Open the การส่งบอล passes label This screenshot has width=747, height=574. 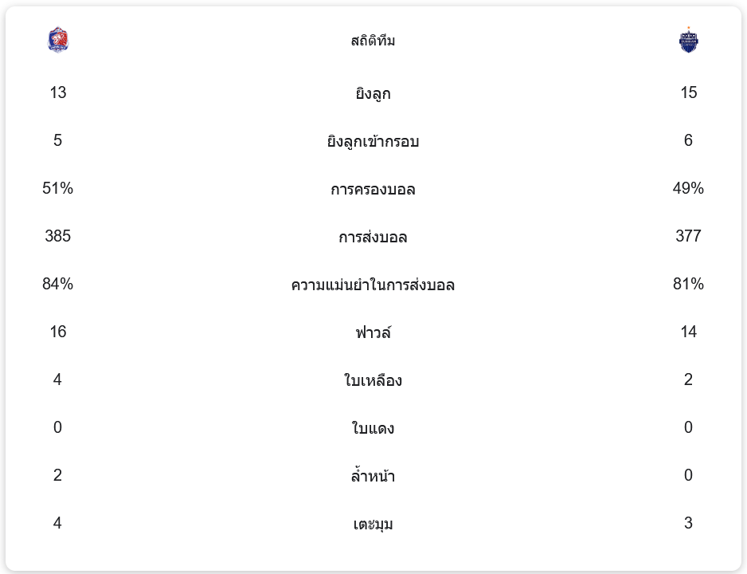coord(373,237)
